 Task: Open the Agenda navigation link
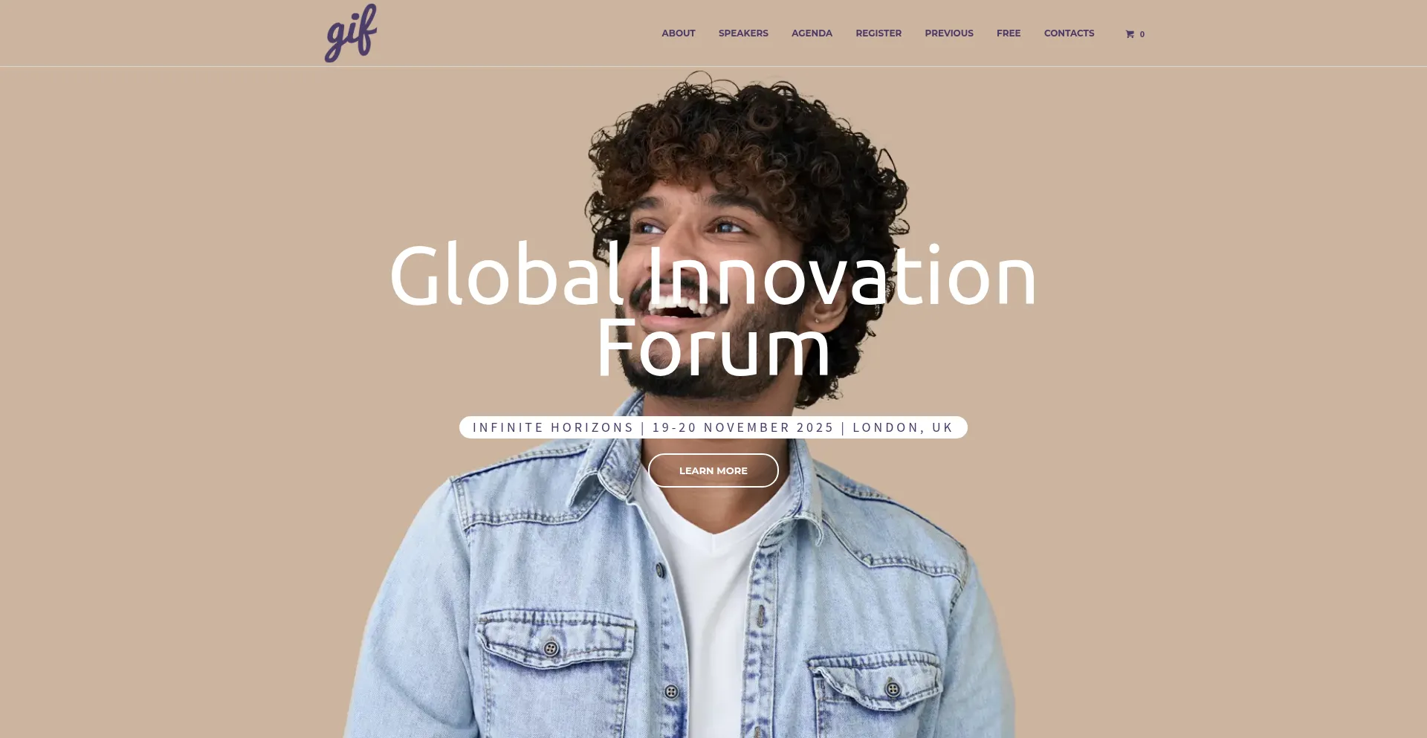(812, 33)
